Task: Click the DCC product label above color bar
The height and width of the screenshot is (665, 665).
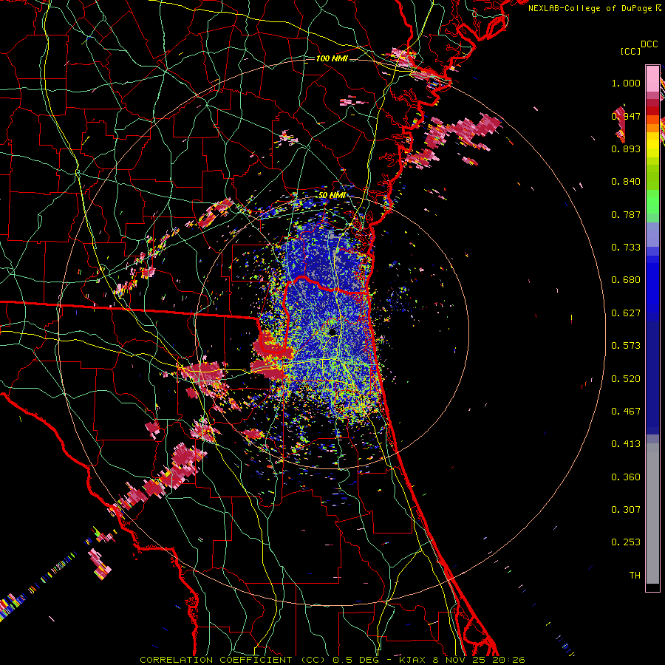Action: (649, 44)
